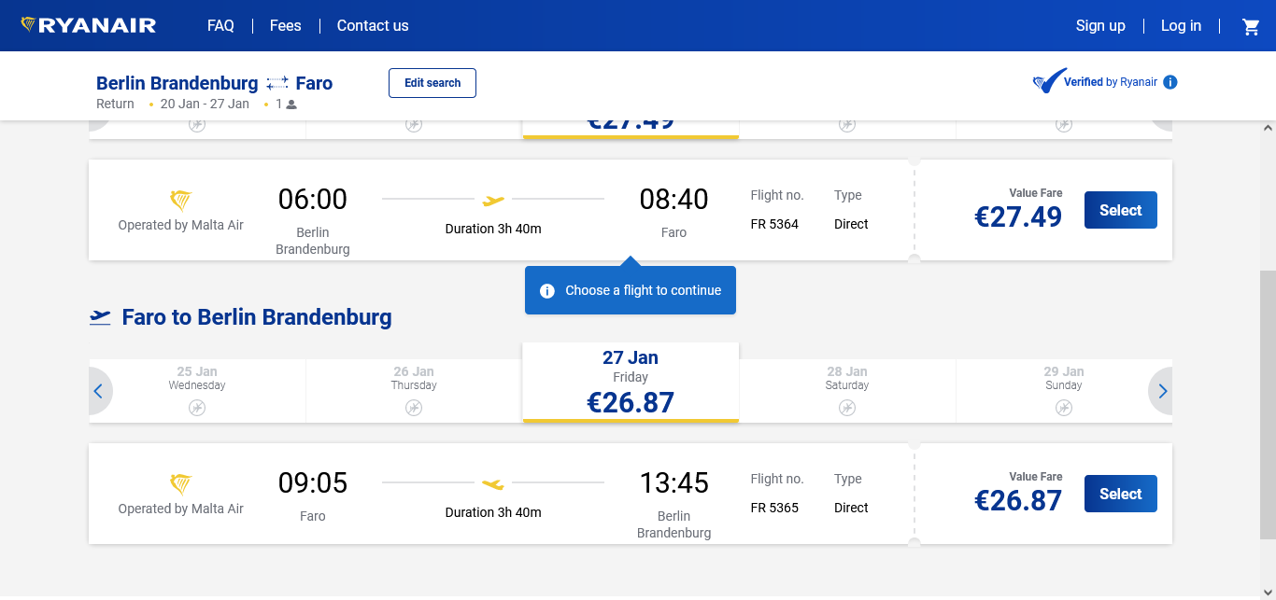This screenshot has width=1276, height=600.
Task: Show later return dates with right chevron
Action: 1161,391
